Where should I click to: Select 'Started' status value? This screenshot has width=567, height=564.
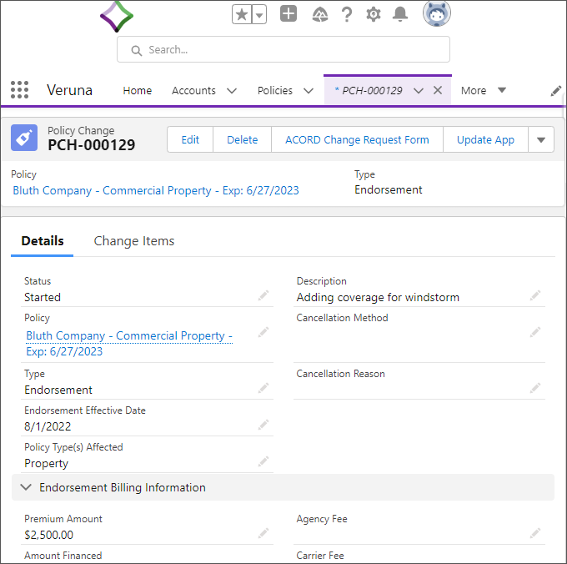[43, 297]
